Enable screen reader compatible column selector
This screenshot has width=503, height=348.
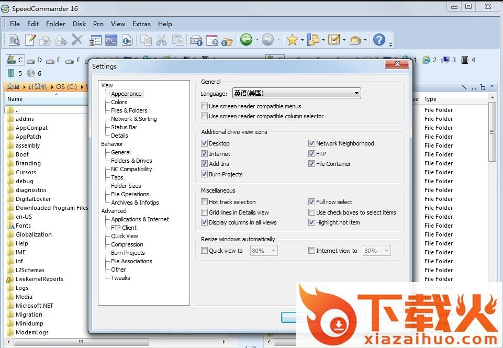coord(204,116)
